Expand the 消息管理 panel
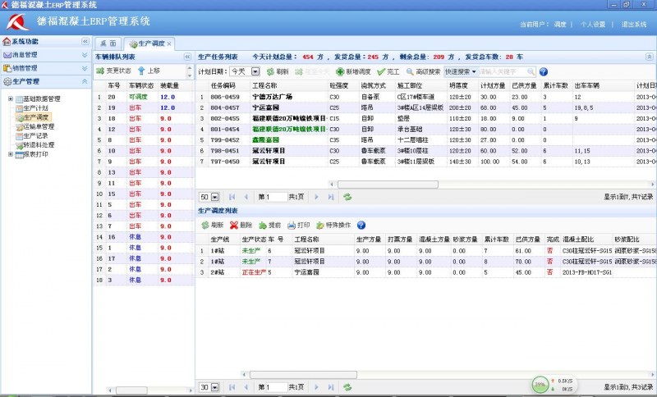The width and height of the screenshot is (657, 397). [85, 54]
